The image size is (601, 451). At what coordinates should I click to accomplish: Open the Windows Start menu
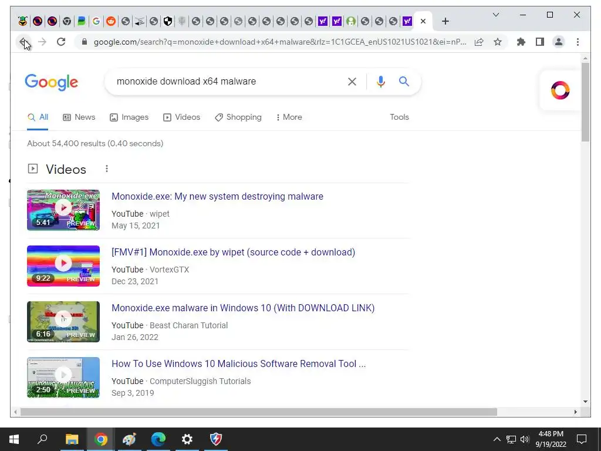14,439
